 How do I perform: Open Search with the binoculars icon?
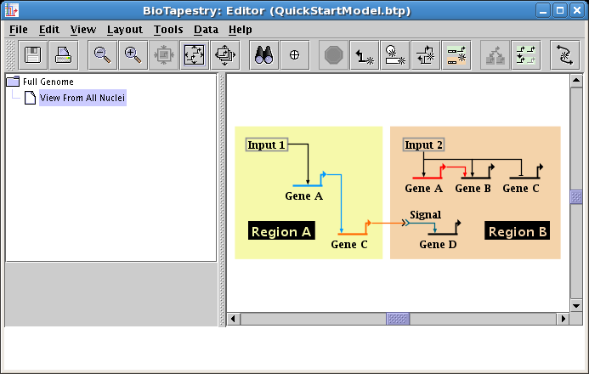[x=264, y=54]
